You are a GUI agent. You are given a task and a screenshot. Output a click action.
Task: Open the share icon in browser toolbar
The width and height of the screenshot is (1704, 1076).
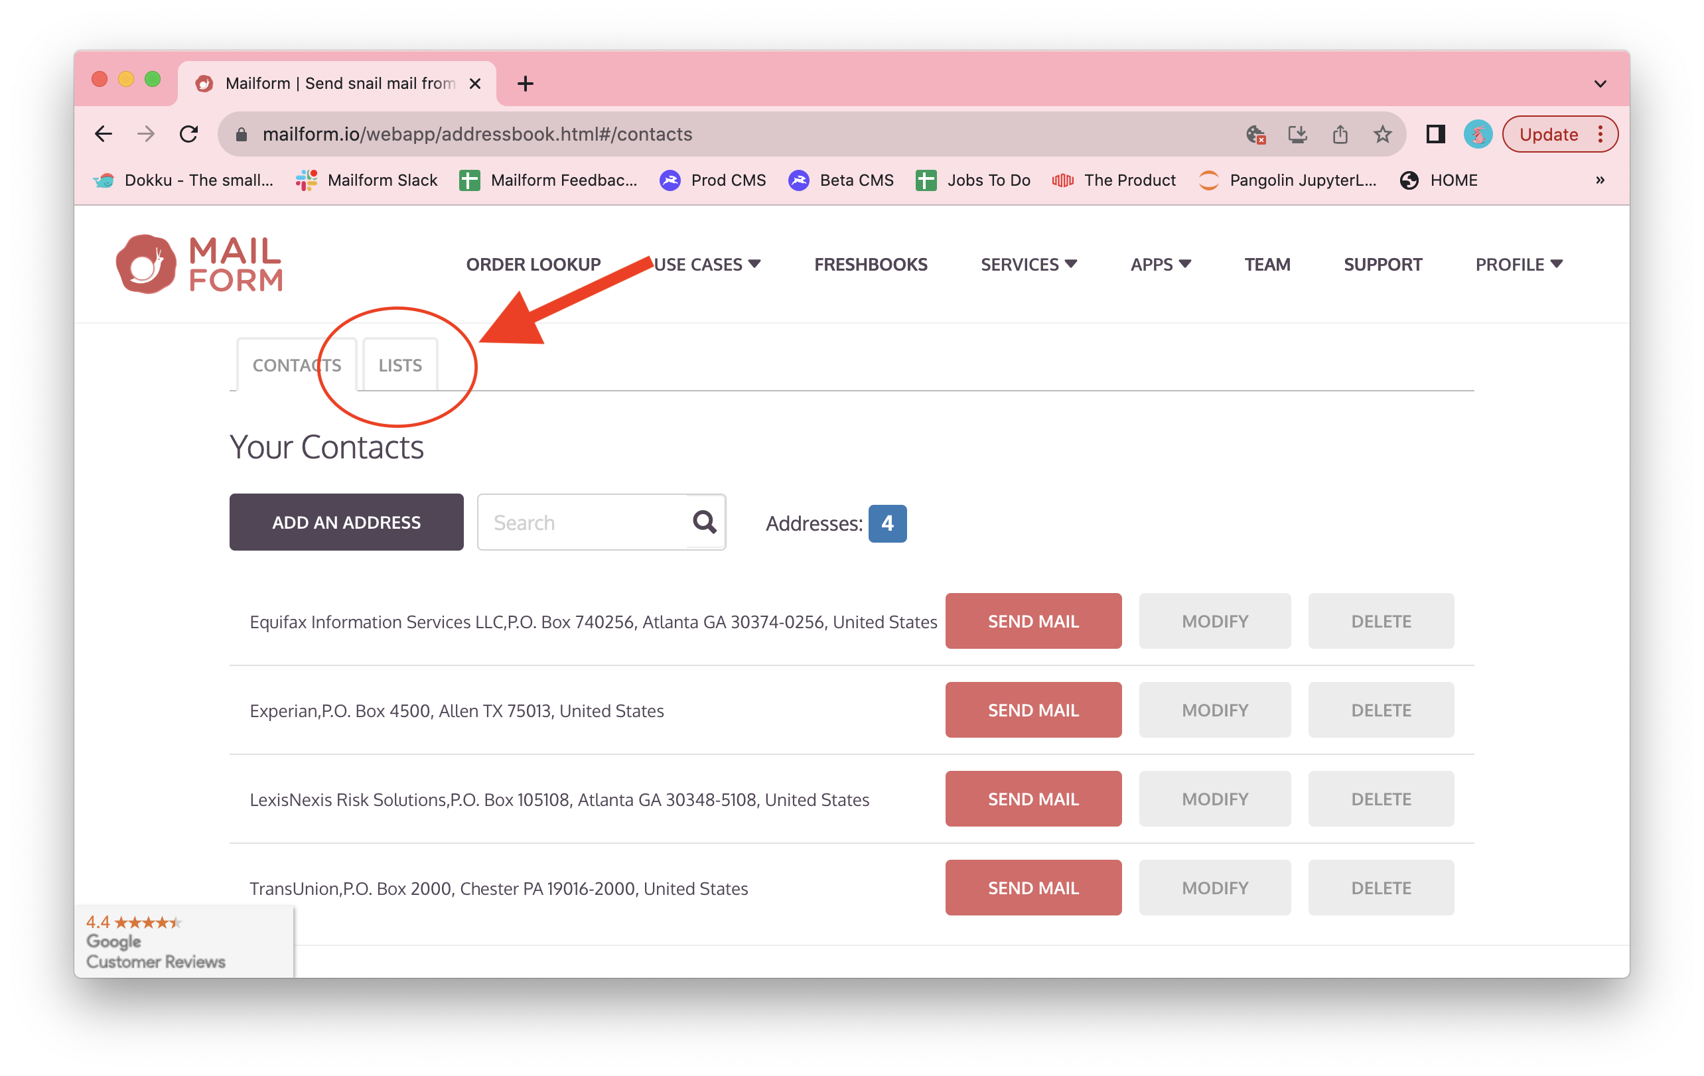coord(1340,134)
